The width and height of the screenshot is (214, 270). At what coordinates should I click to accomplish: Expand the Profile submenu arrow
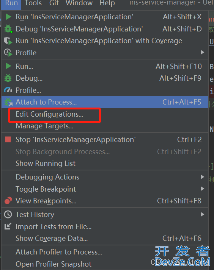(x=203, y=52)
